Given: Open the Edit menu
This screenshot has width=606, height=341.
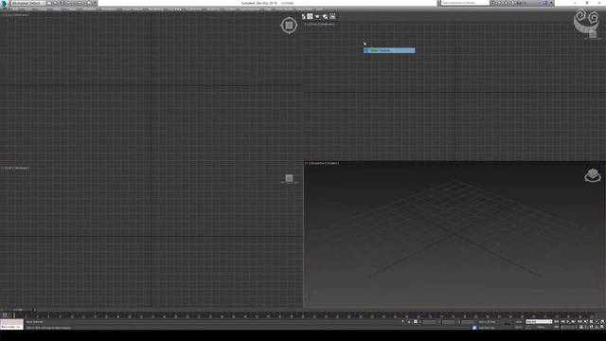Looking at the screenshot, I should (15, 9).
